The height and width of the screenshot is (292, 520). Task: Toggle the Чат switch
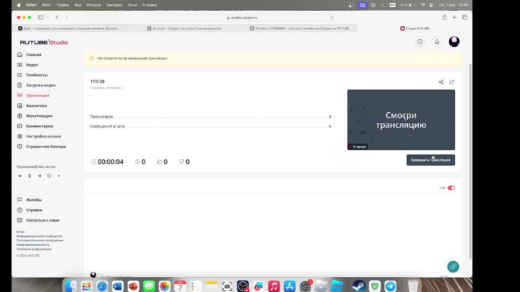tap(451, 188)
